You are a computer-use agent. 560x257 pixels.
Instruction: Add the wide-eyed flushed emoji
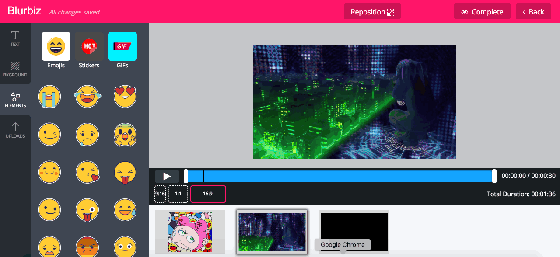tap(125, 246)
